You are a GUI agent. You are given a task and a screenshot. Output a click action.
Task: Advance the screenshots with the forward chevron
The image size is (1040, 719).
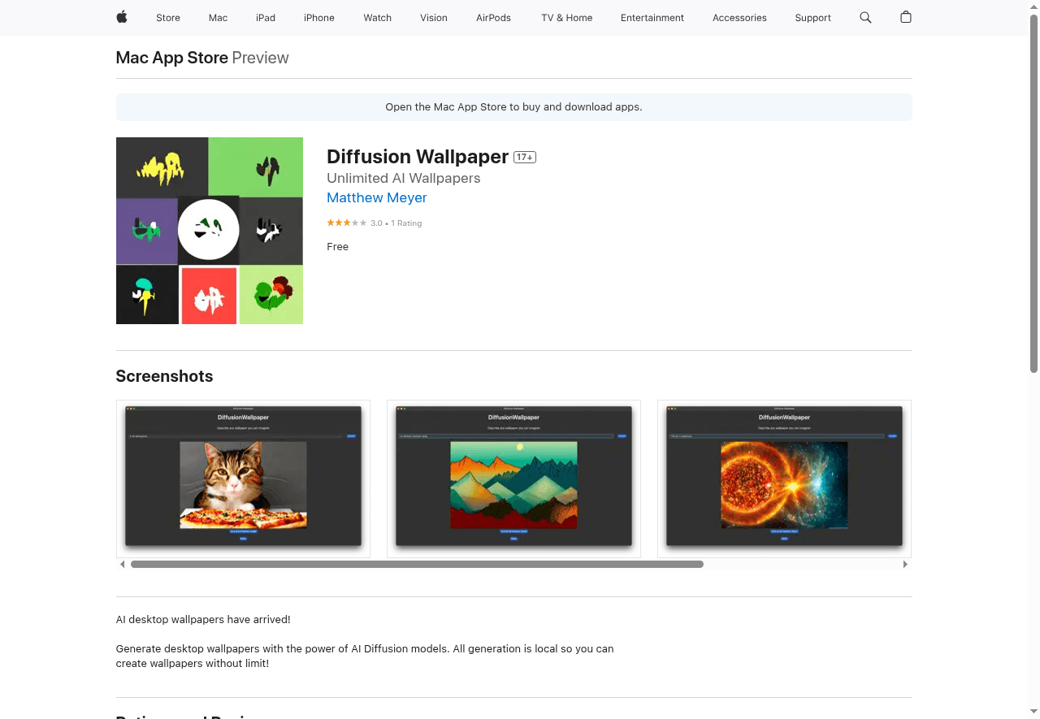[x=905, y=564]
